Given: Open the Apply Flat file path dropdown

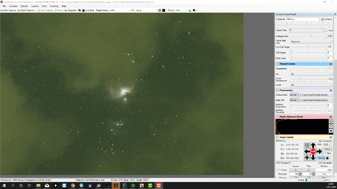Looking at the screenshot, I should [x=316, y=100].
